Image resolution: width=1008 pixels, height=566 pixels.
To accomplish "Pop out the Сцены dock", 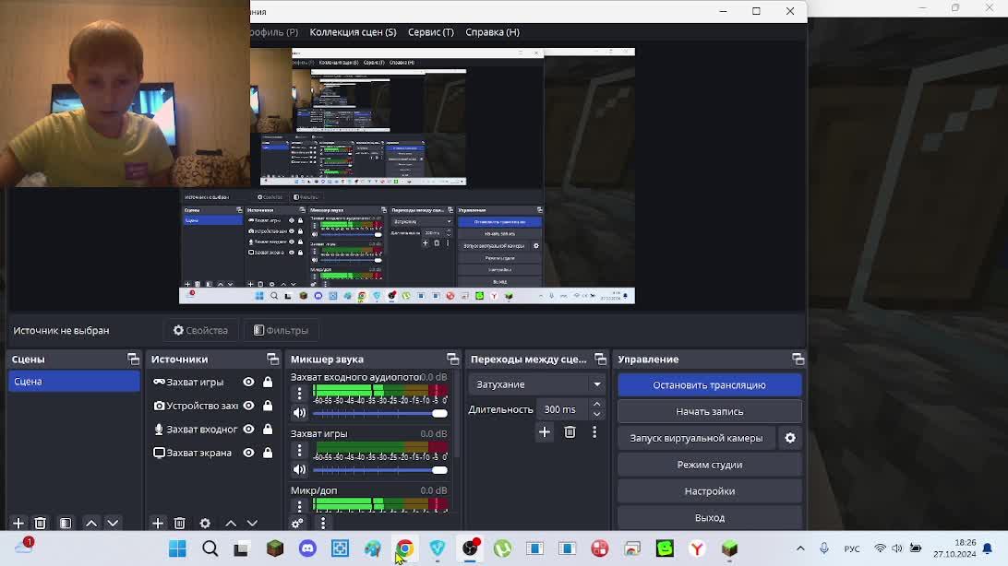I will pyautogui.click(x=133, y=359).
